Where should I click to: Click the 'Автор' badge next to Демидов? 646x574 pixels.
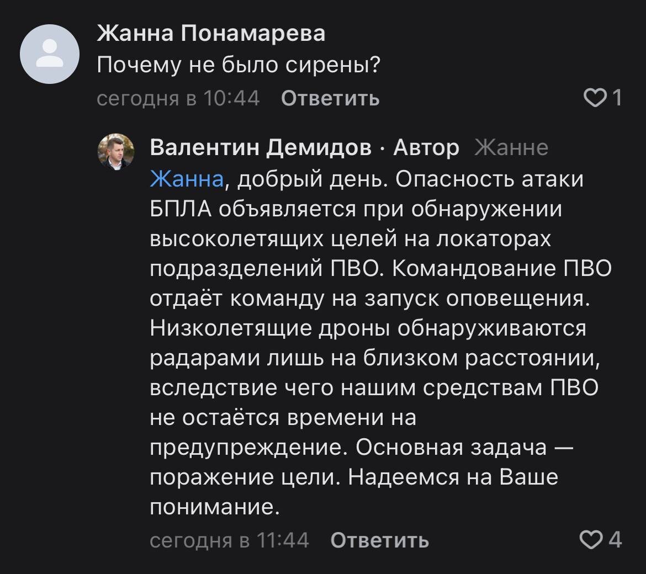(x=426, y=147)
